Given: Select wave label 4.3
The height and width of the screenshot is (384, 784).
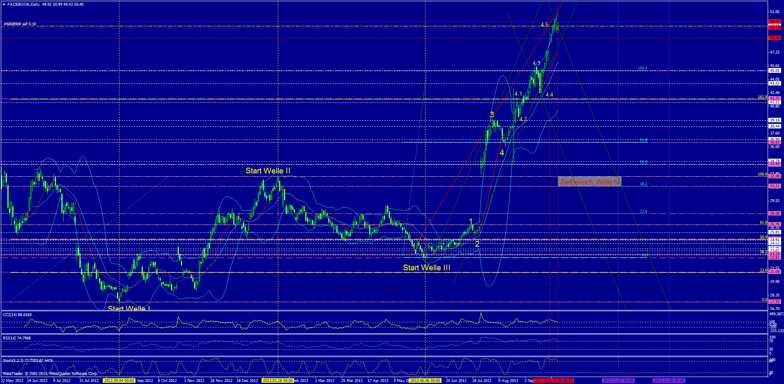Looking at the screenshot, I should tap(536, 63).
